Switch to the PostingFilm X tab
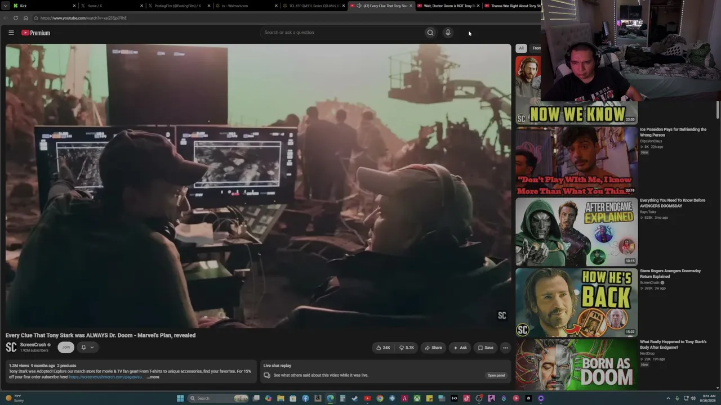The width and height of the screenshot is (721, 405). 179,6
